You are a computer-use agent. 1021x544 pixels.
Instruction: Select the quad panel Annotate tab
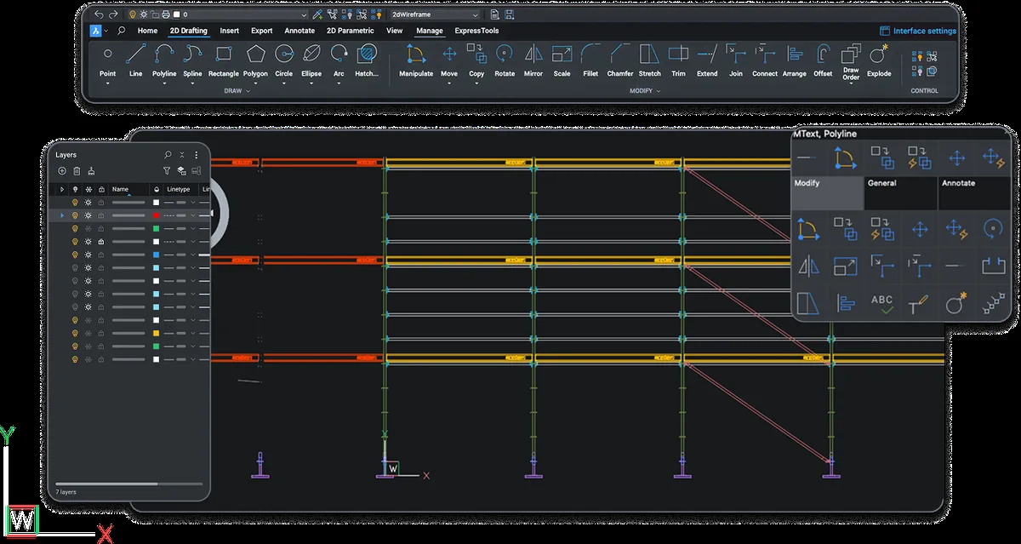tap(975, 192)
